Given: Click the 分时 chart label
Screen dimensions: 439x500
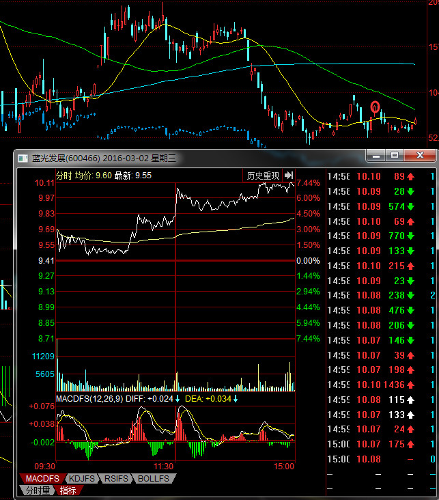Looking at the screenshot, I should (x=64, y=176).
